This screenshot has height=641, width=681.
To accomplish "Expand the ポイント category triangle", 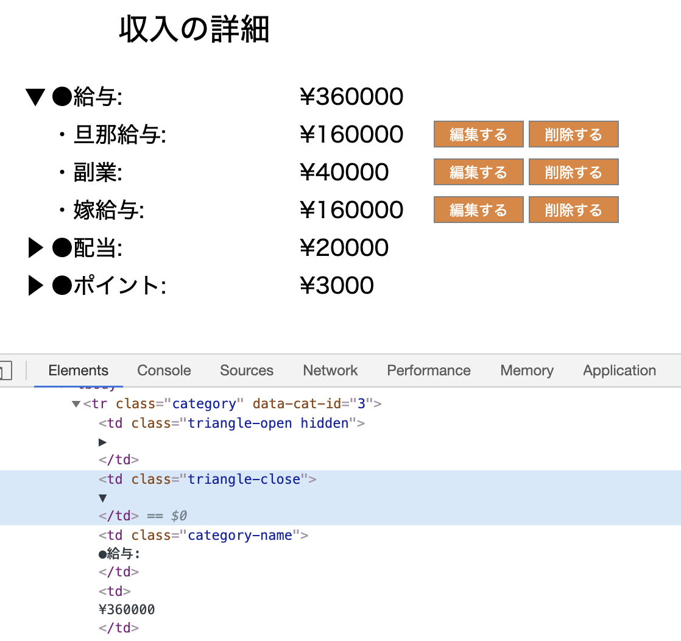I will 36,286.
